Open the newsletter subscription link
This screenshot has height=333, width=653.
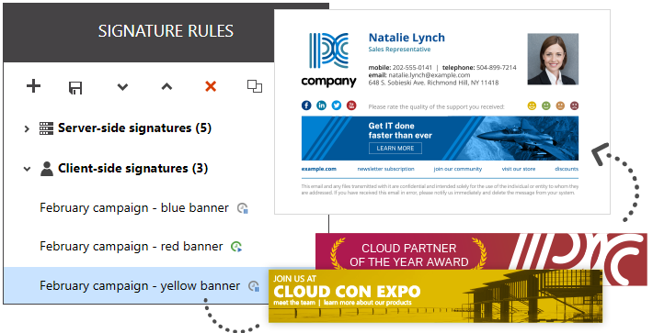coord(385,169)
